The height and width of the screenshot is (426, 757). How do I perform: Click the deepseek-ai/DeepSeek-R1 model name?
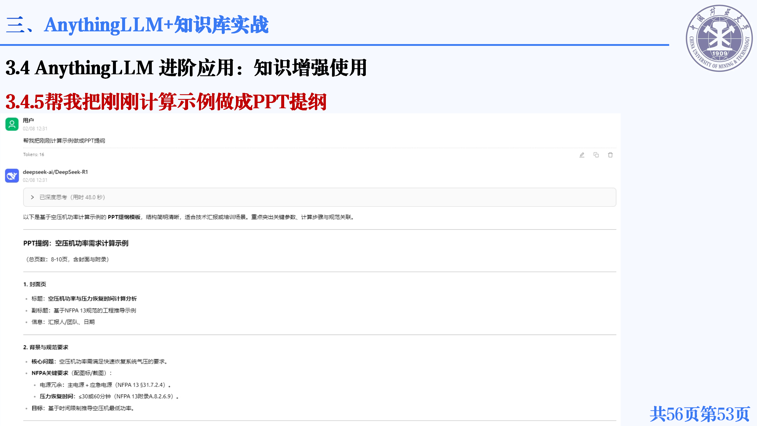point(55,172)
